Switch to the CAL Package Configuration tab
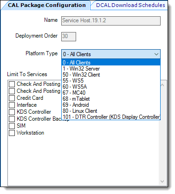This screenshot has width=175, height=194. pos(46,5)
